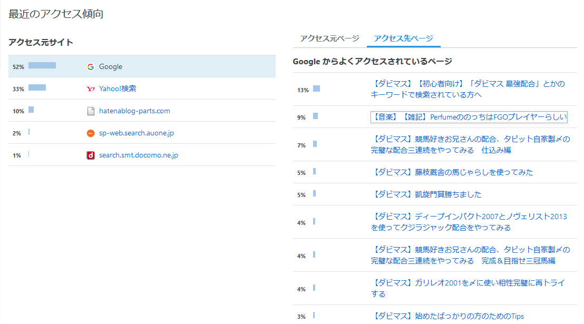Click the 10% percentage label

coord(18,111)
